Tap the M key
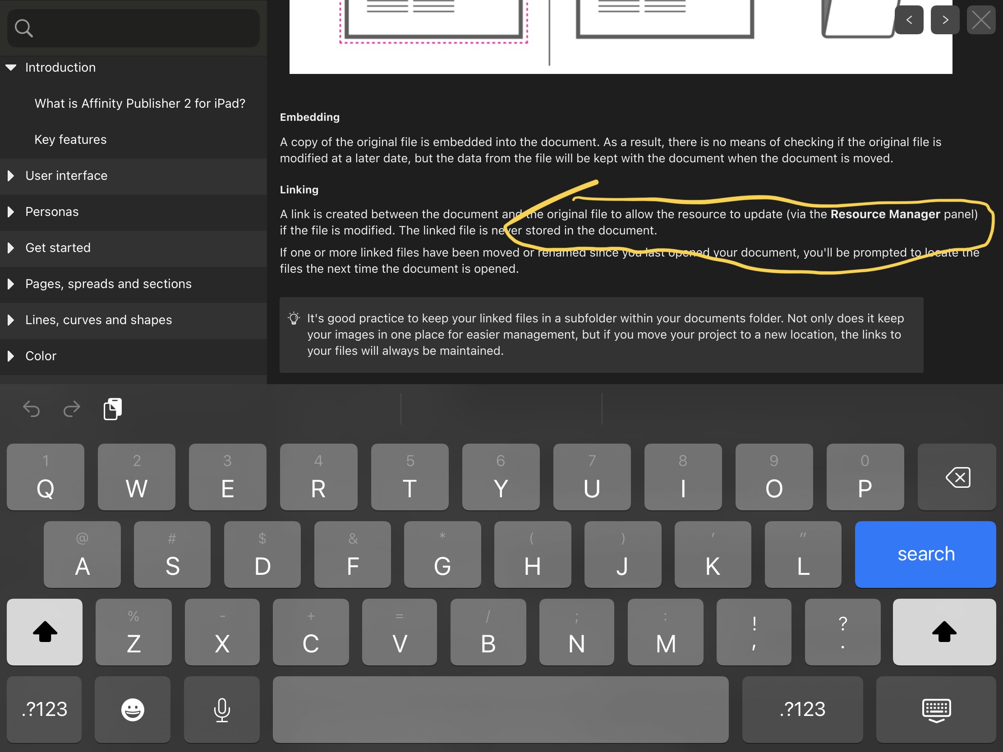Viewport: 1003px width, 752px height. (x=666, y=632)
